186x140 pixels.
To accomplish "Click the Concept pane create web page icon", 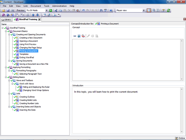I will (79, 36).
